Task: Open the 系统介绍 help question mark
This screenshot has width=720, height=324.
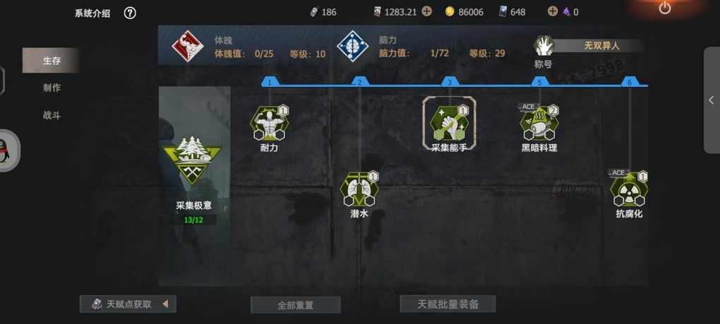Action: coord(130,13)
